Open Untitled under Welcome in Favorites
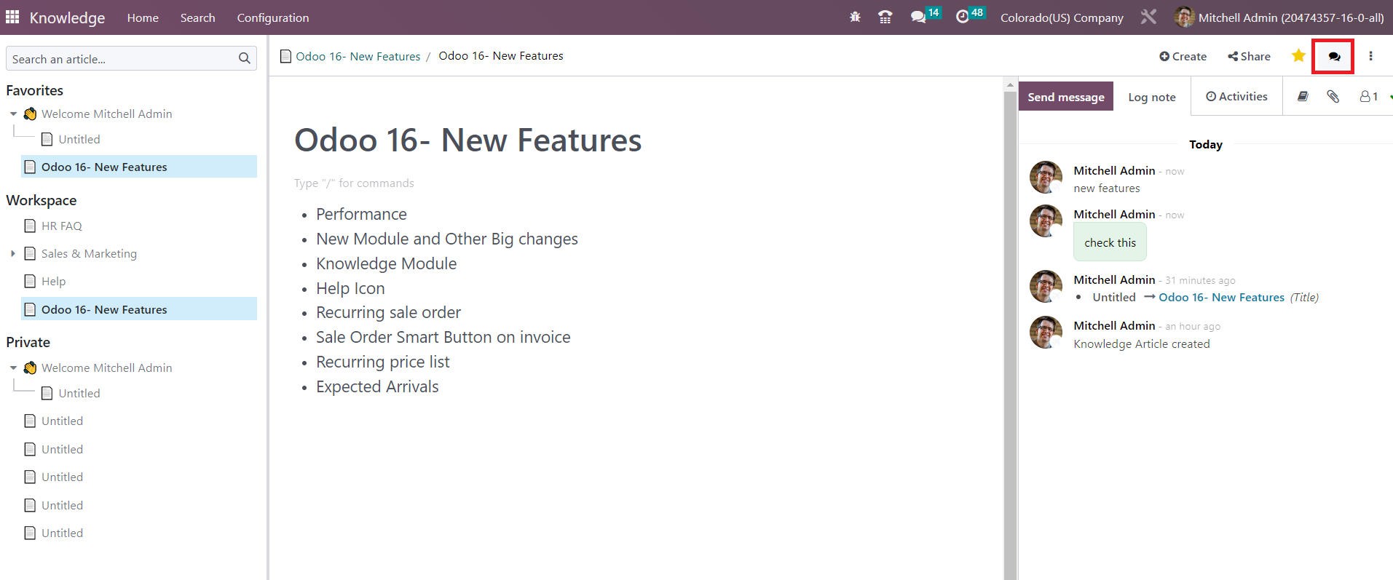Image resolution: width=1393 pixels, height=580 pixels. [x=79, y=139]
